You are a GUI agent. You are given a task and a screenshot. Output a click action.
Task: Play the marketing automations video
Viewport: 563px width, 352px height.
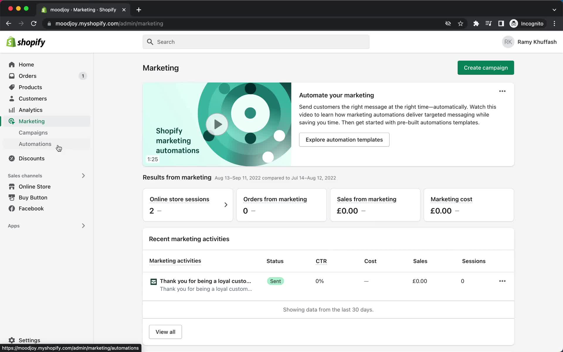pyautogui.click(x=217, y=124)
